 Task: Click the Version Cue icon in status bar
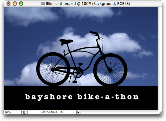point(24,112)
